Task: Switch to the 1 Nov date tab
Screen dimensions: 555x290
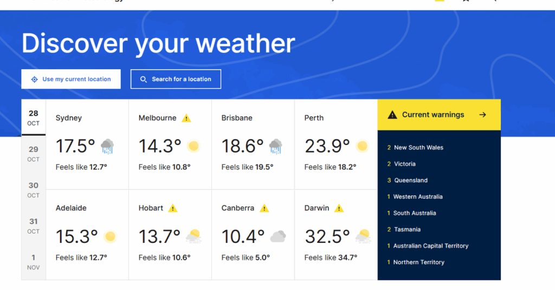Action: tap(34, 262)
